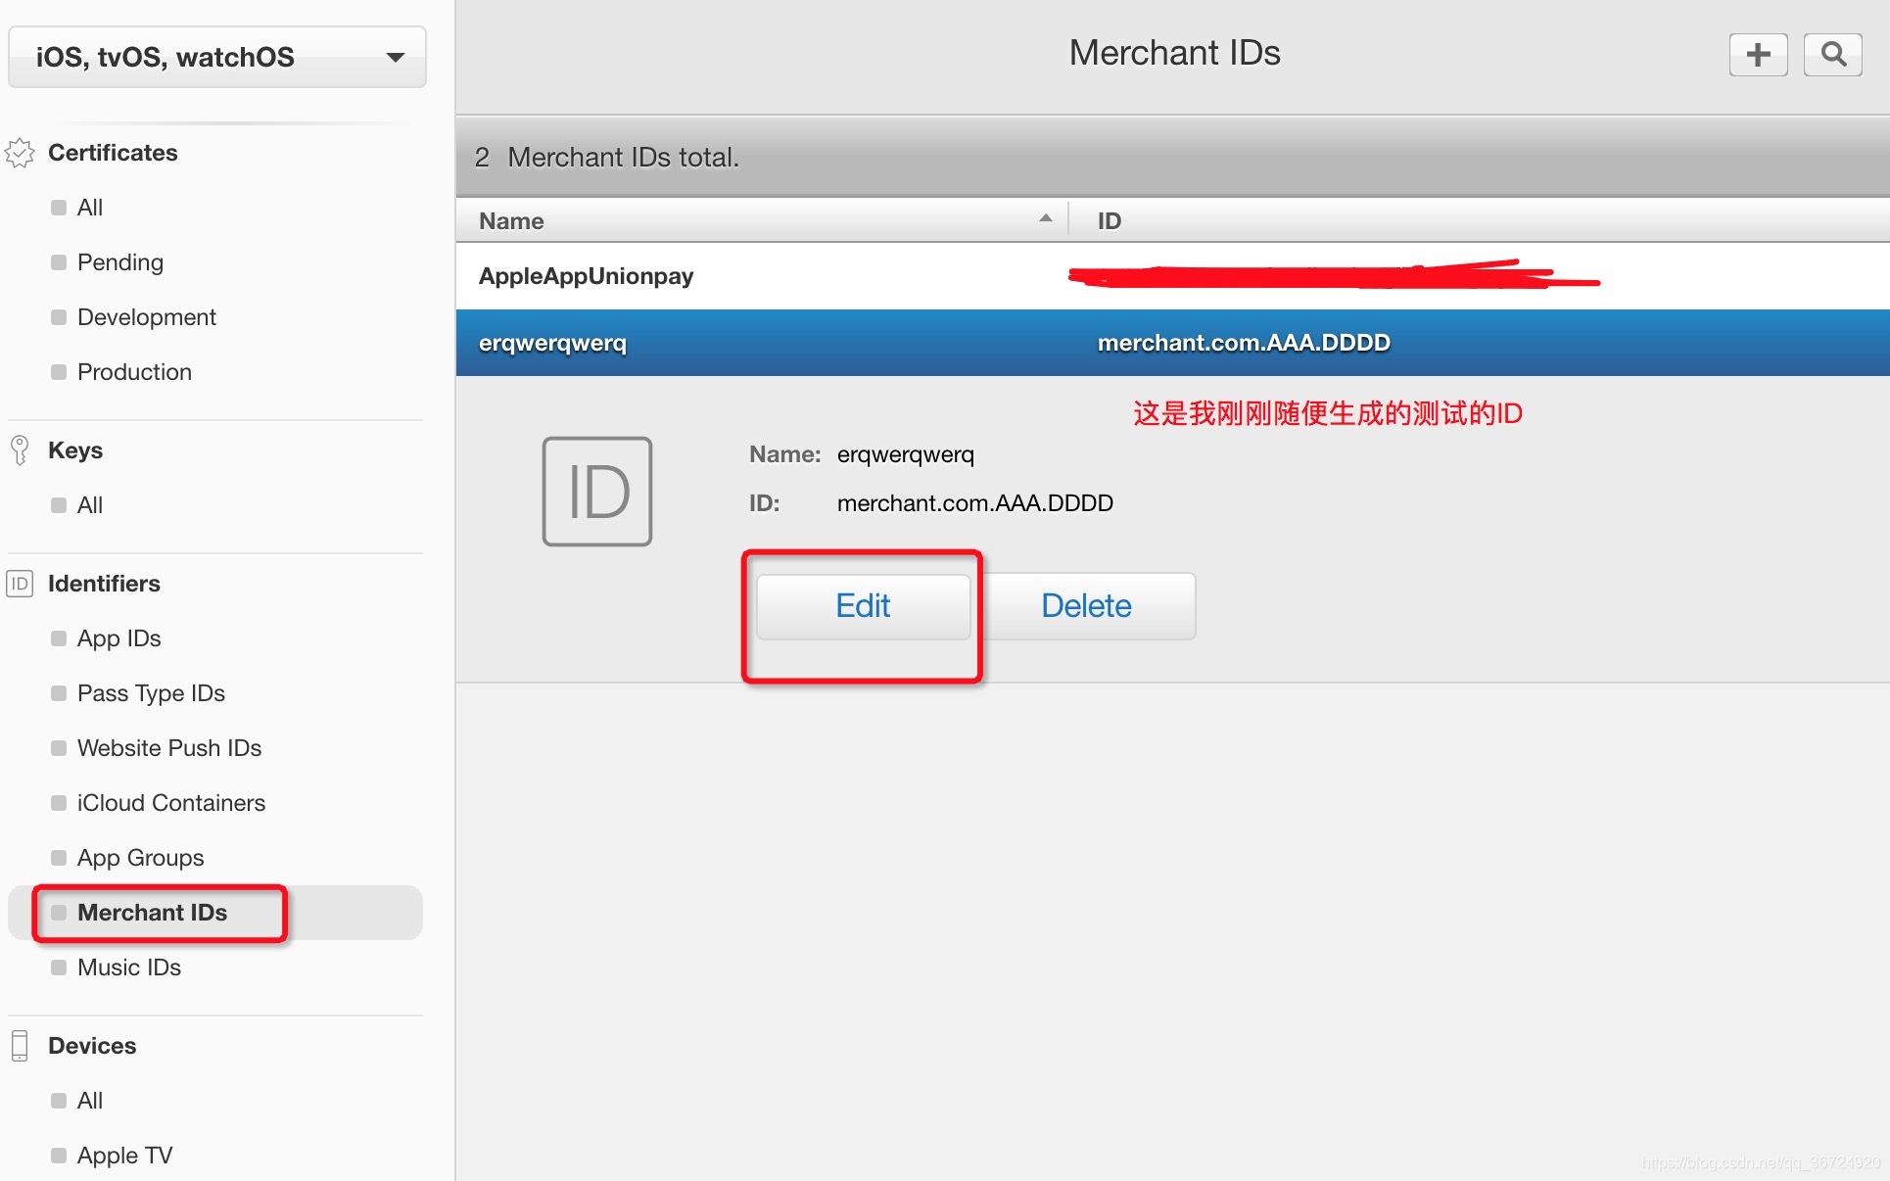Click the Music IDs sidebar item

[x=129, y=966]
